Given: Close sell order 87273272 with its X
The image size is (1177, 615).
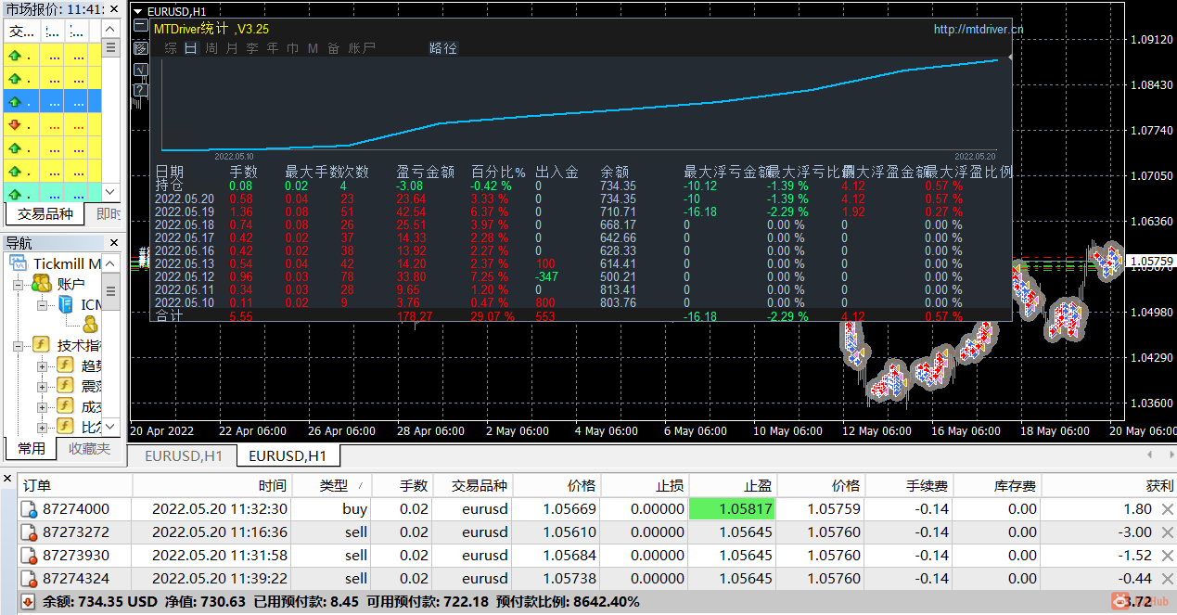Looking at the screenshot, I should coord(1167,532).
